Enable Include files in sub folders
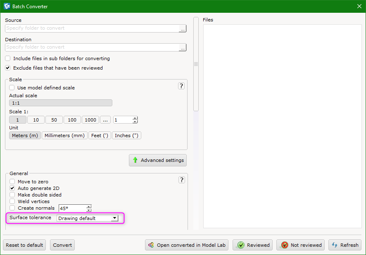Image resolution: width=366 pixels, height=255 pixels. (x=8, y=58)
